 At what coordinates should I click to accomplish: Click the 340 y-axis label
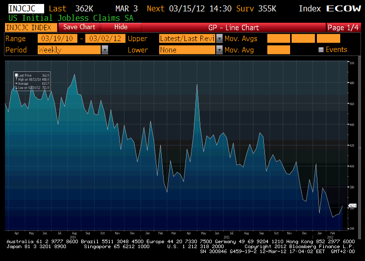352,229
